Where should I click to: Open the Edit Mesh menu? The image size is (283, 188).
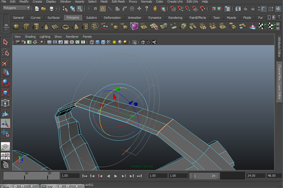[x=118, y=1]
